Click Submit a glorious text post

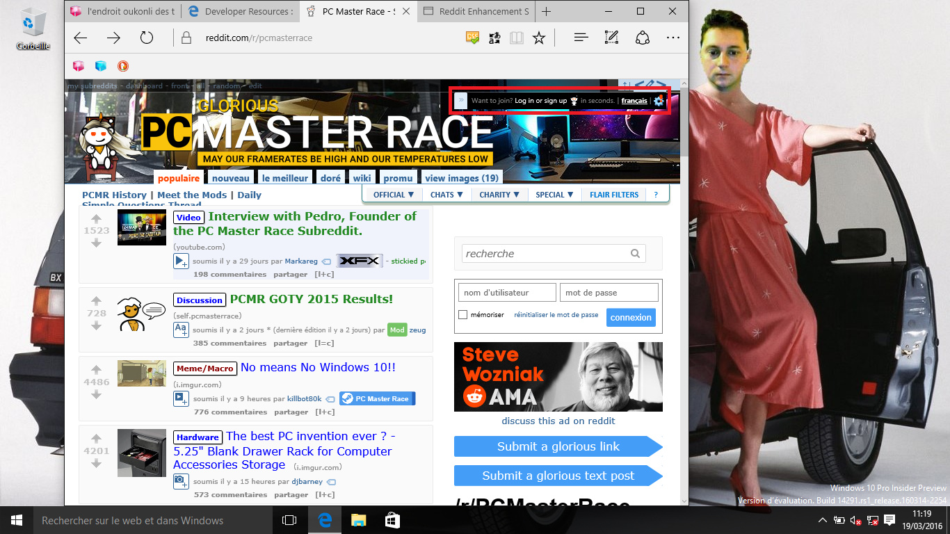click(x=558, y=476)
